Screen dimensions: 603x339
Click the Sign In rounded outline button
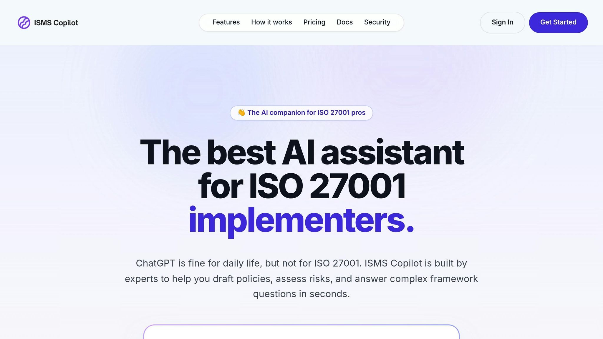(502, 22)
